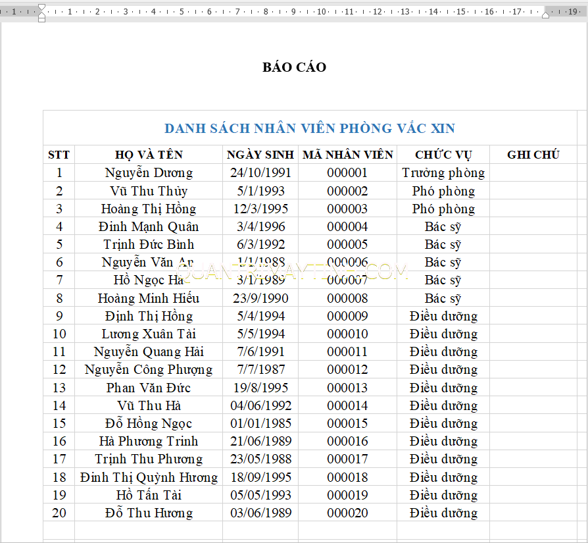This screenshot has width=588, height=543.
Task: Click the name Định Thị Hồng
Action: [x=149, y=316]
